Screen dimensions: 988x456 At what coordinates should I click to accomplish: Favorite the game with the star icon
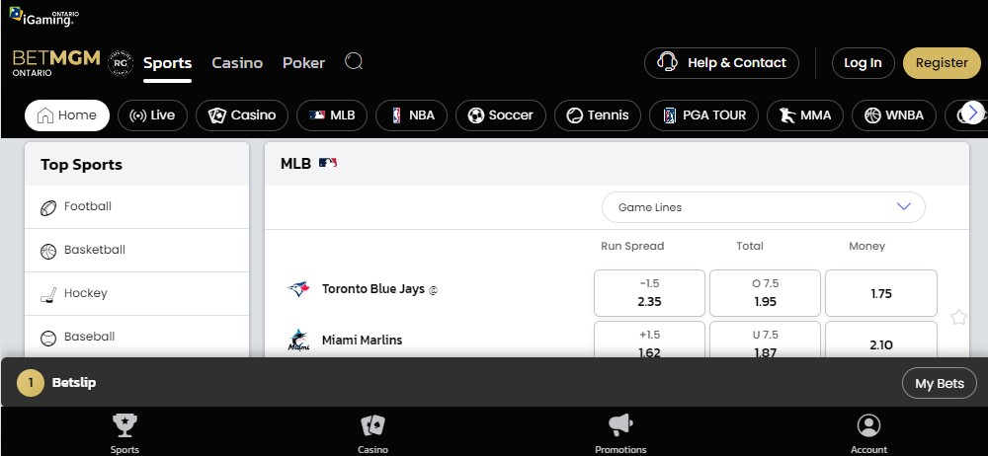pos(958,317)
